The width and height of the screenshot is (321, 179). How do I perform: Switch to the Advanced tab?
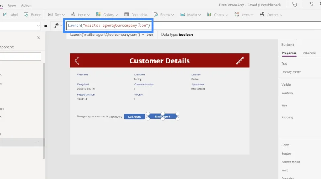[x=309, y=53]
